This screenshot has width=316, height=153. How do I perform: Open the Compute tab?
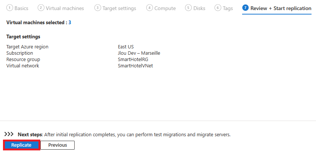[x=165, y=9]
